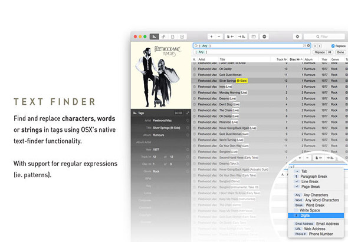Choose Line Break from the pattern menu

pyautogui.click(x=316, y=181)
